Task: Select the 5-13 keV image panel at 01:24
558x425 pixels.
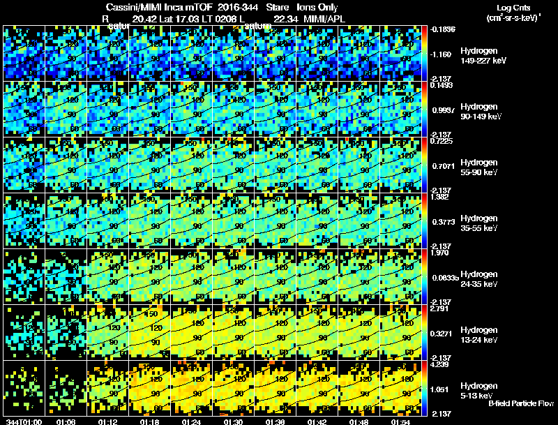Action: click(192, 388)
